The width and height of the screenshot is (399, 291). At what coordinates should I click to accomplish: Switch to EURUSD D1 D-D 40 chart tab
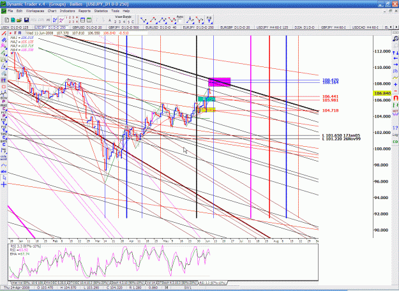(x=161, y=27)
